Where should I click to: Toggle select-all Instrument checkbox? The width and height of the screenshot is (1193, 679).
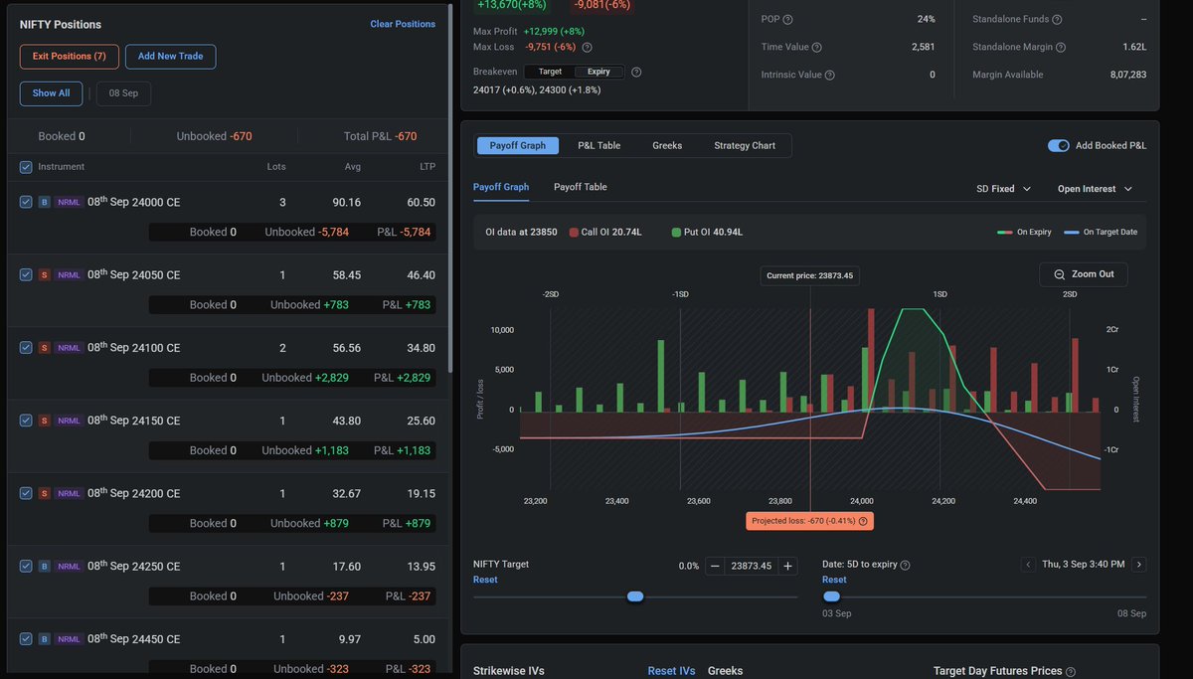pos(26,167)
